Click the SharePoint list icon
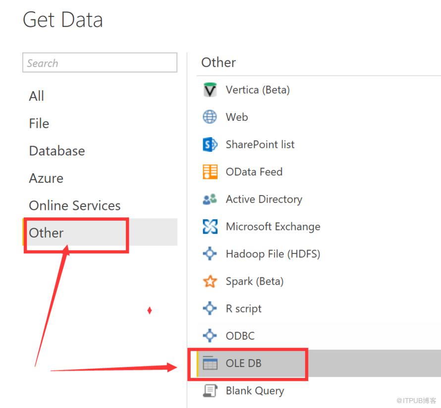The image size is (441, 408). [x=210, y=145]
